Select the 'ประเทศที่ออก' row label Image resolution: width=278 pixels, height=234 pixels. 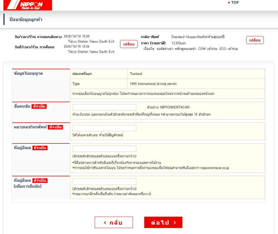pos(82,74)
